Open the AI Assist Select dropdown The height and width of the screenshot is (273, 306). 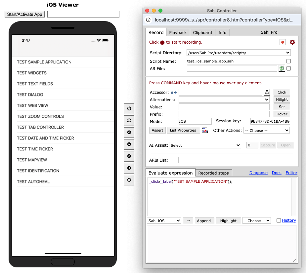[x=205, y=145]
